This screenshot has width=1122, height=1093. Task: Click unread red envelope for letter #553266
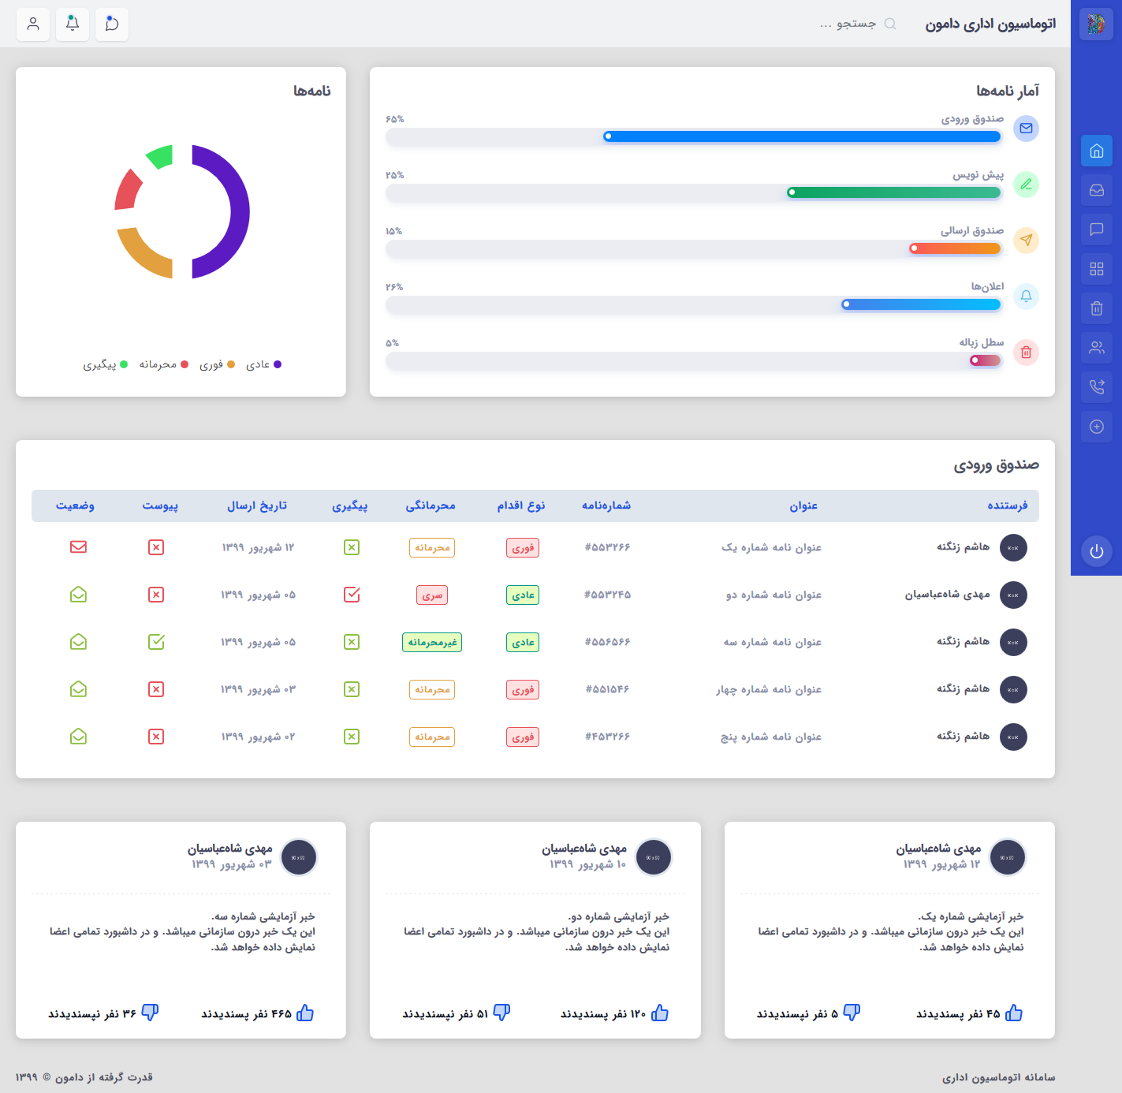click(78, 547)
